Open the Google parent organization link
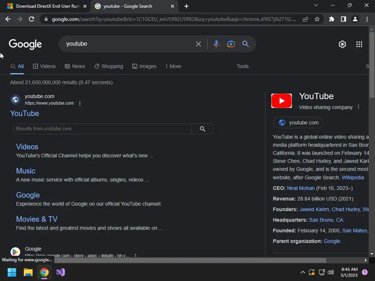Image resolution: width=375 pixels, height=281 pixels. pyautogui.click(x=332, y=241)
